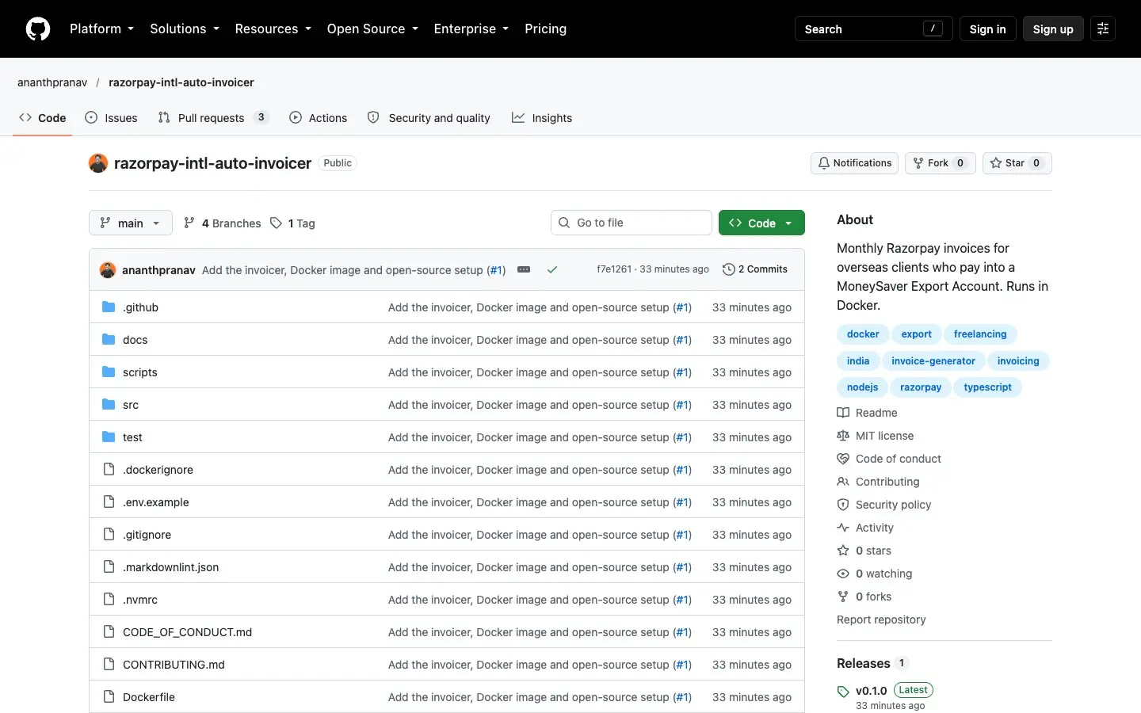The width and height of the screenshot is (1141, 713).
Task: Click the scripts folder icon
Action: point(109,372)
